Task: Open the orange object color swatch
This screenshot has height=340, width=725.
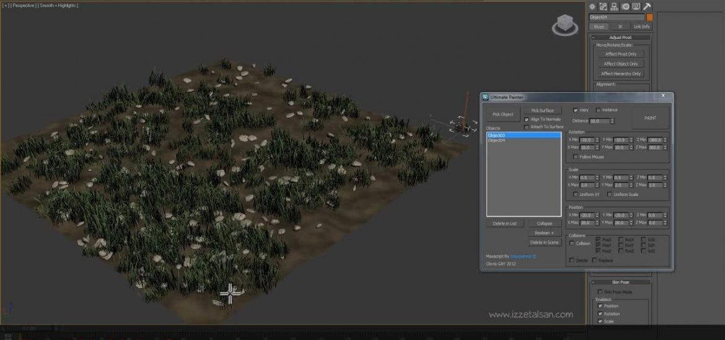Action: click(649, 17)
